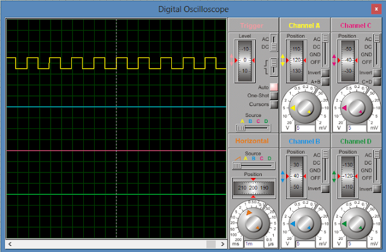Select the ramp icon in Horizontal Source
The height and width of the screenshot is (252, 386).
coord(238,159)
